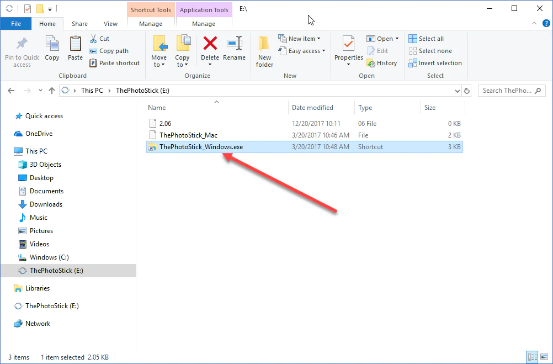The image size is (553, 364).
Task: Switch to large thumbnails view icon
Action: pyautogui.click(x=543, y=357)
